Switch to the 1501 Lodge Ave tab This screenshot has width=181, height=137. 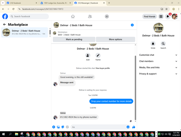(55, 3)
